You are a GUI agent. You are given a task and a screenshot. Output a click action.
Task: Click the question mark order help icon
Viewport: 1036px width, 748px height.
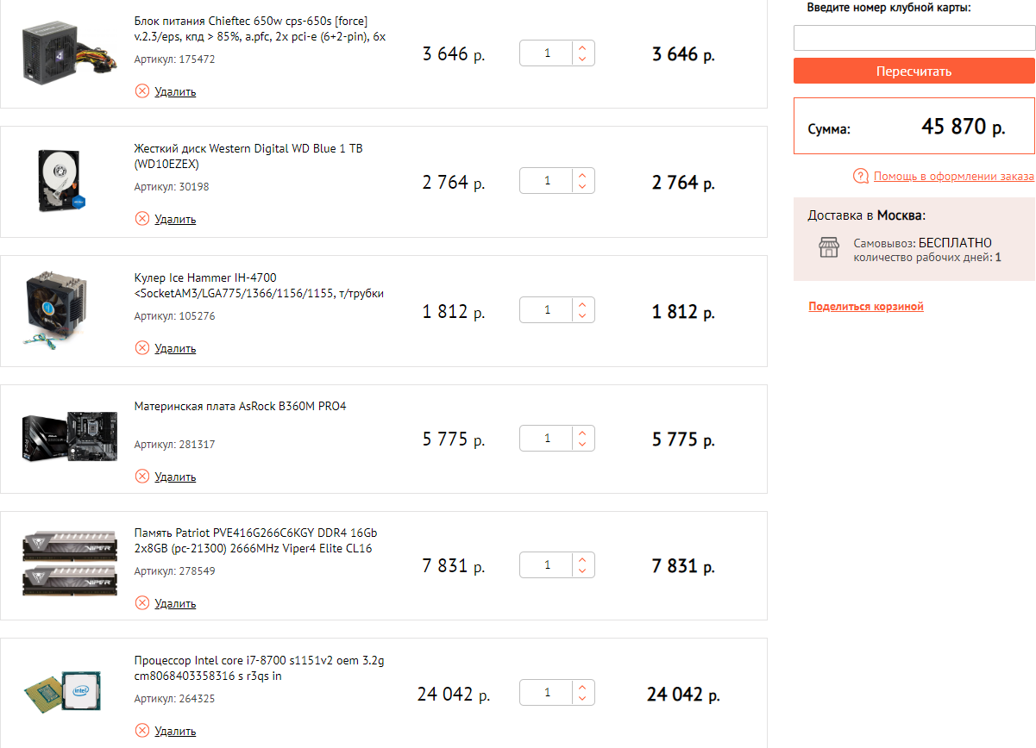click(x=860, y=177)
